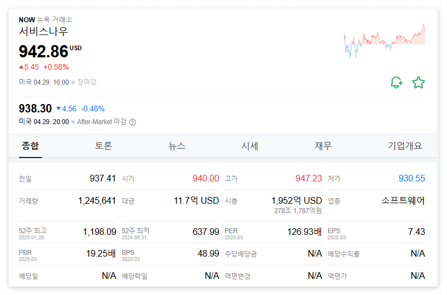Click the 배당수익률 label
The width and height of the screenshot is (447, 295).
(344, 254)
